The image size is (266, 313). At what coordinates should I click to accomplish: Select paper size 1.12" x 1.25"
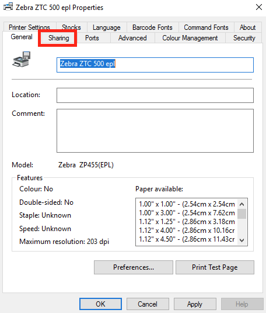(187, 222)
